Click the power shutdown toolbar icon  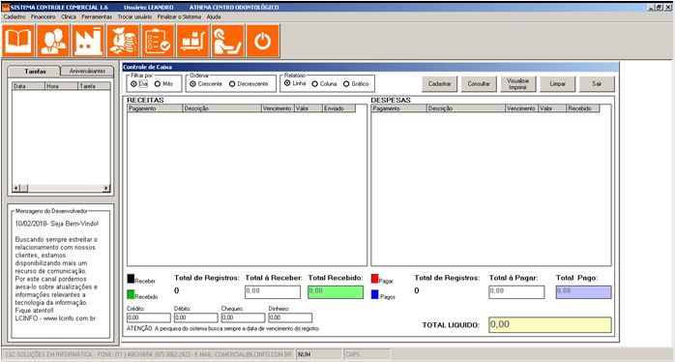point(263,41)
